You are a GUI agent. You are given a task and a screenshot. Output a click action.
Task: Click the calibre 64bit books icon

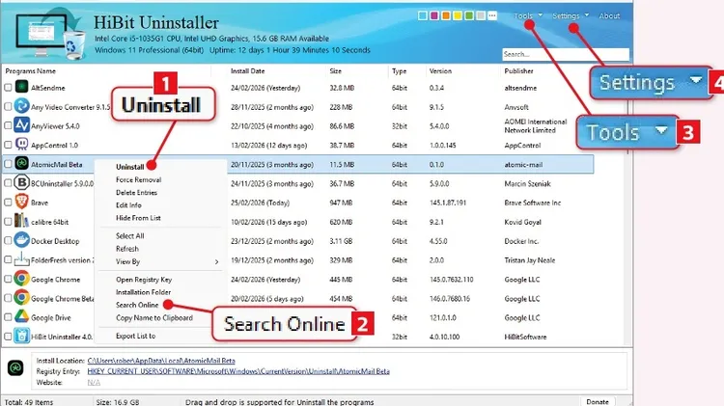[x=21, y=221]
